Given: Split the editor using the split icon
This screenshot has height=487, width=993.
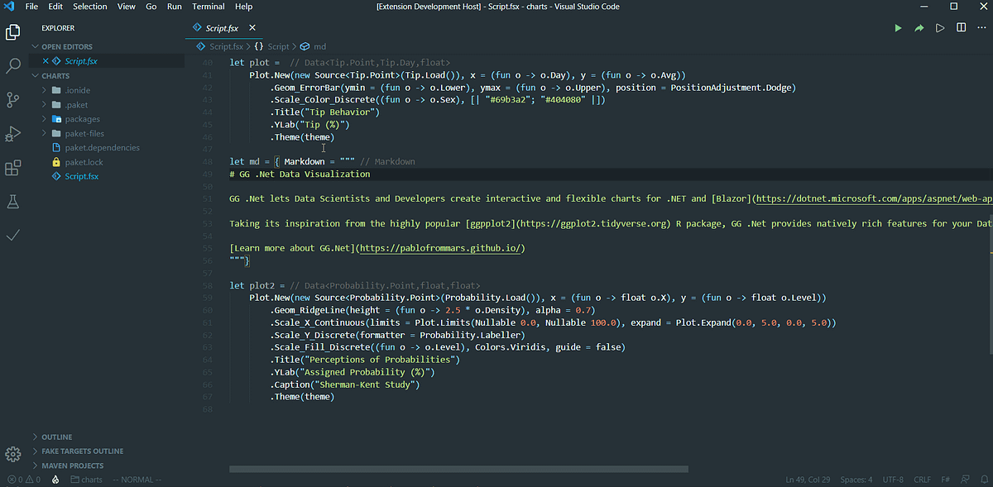Looking at the screenshot, I should pyautogui.click(x=961, y=27).
